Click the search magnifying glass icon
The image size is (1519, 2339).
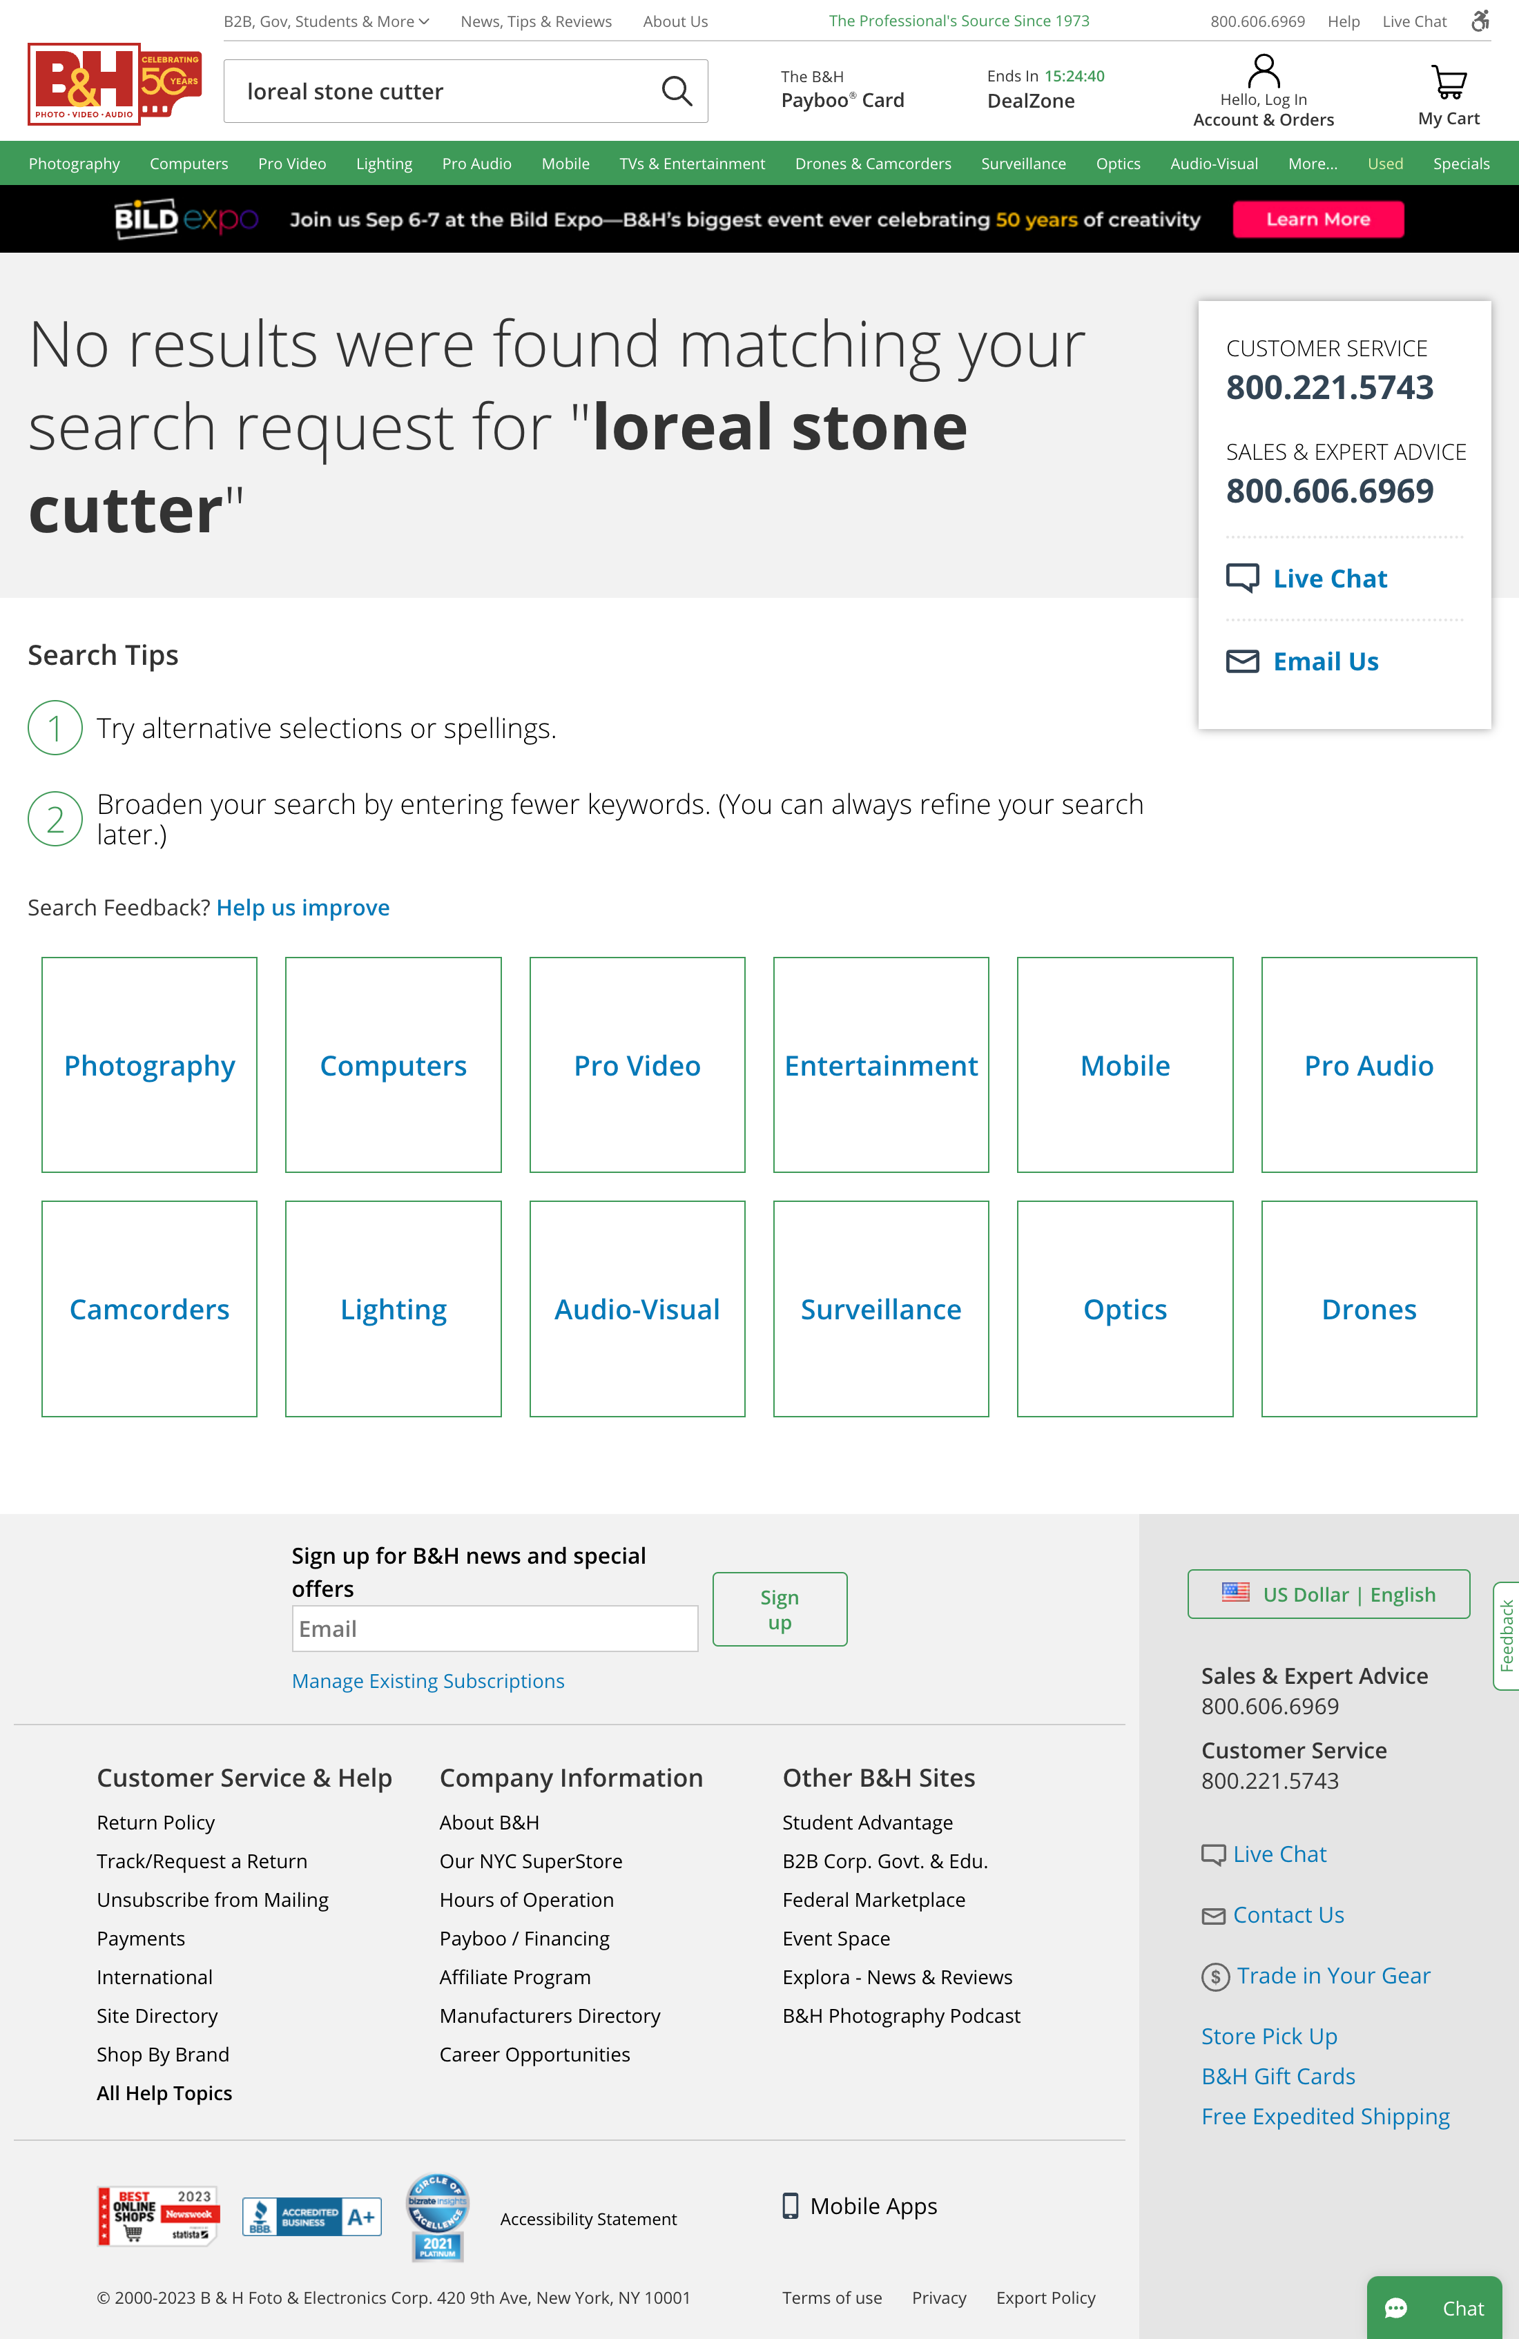pyautogui.click(x=677, y=91)
